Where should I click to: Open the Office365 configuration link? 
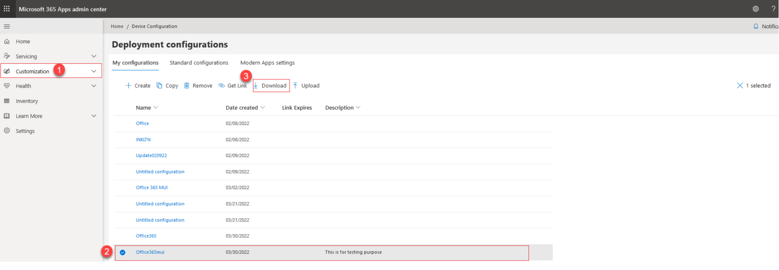coord(146,236)
